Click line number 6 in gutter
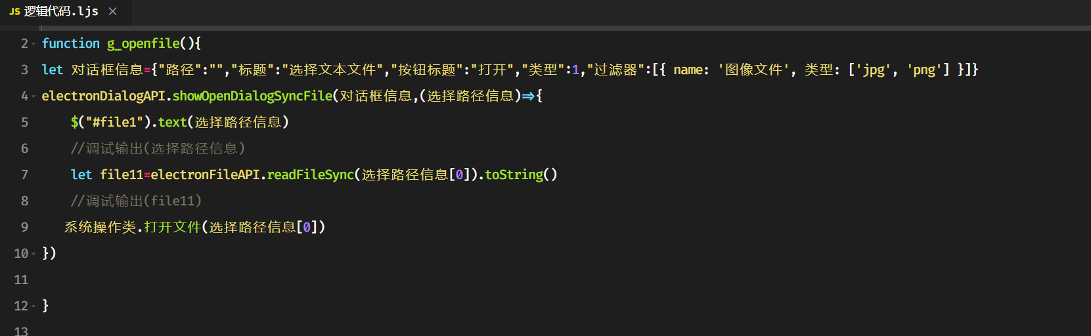 24,148
